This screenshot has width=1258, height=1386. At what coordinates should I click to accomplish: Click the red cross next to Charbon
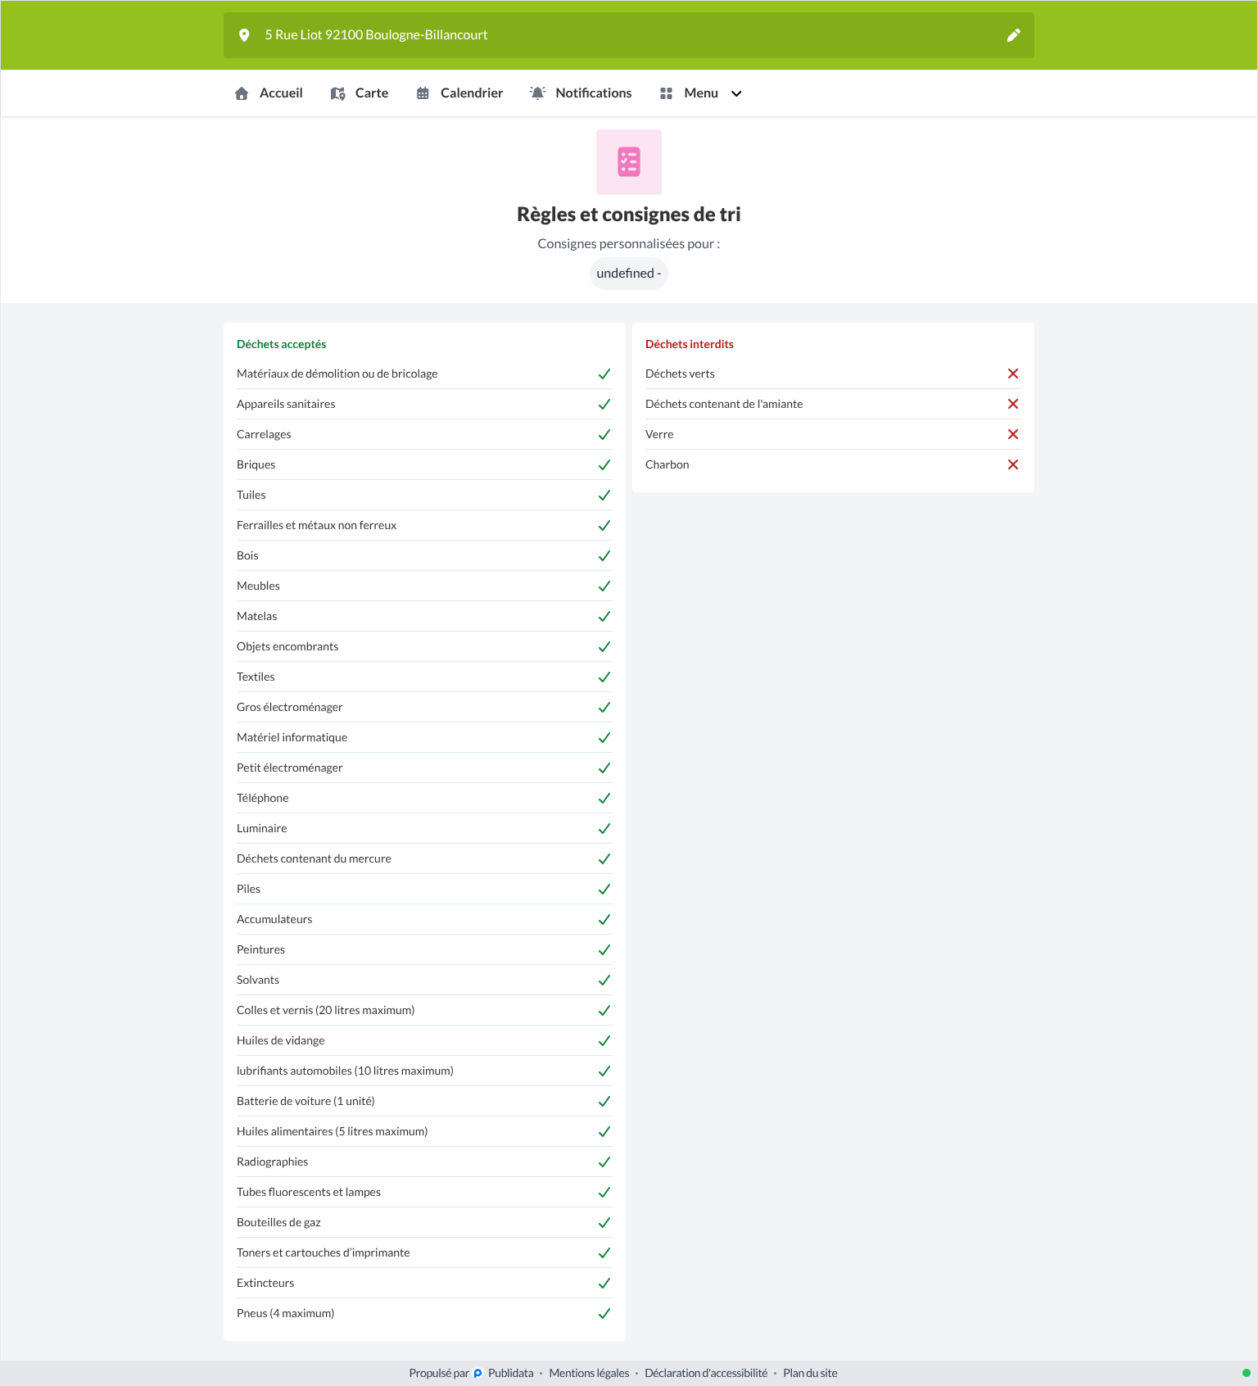click(1013, 464)
